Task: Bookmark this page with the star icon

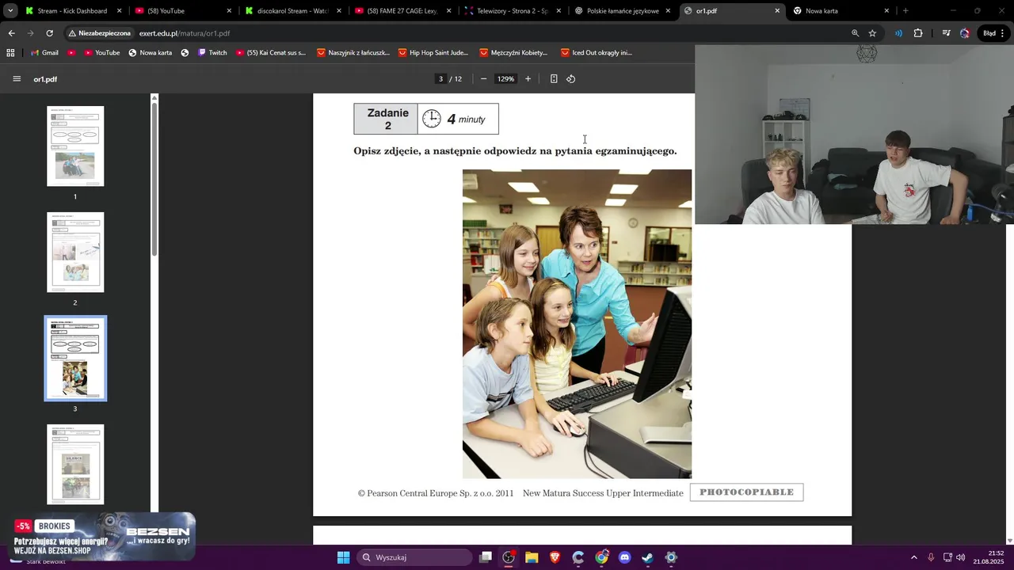Action: pyautogui.click(x=872, y=33)
